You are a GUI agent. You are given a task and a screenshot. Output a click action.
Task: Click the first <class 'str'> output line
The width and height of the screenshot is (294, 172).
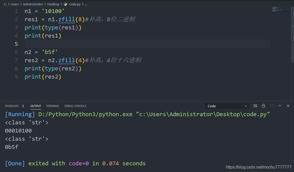click(x=27, y=123)
